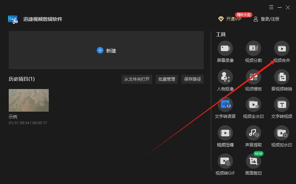The image size is (296, 184).
Task: Click the 从文件夹打开 button
Action: (137, 79)
